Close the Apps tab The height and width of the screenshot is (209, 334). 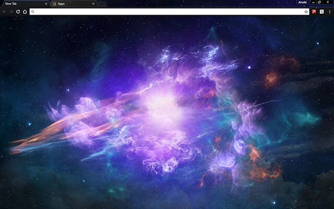click(93, 4)
